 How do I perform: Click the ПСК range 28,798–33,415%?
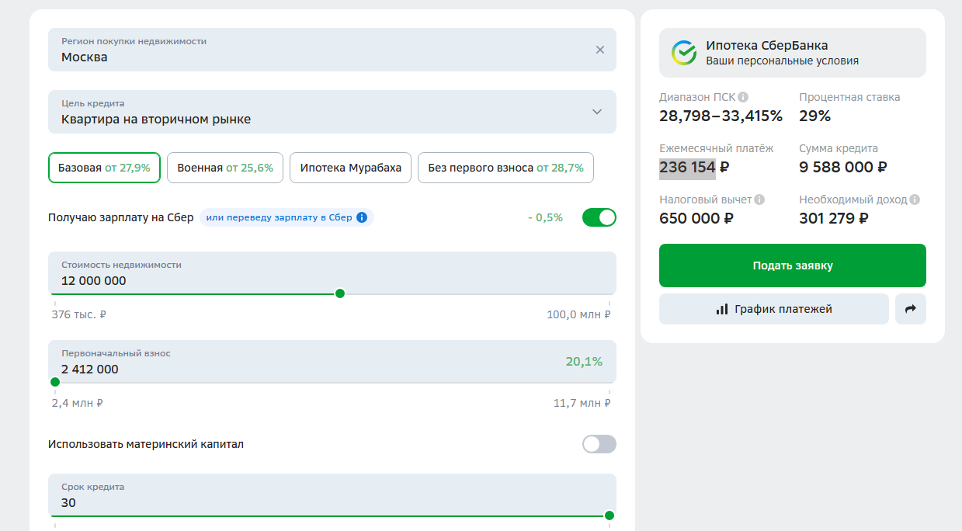pos(721,116)
